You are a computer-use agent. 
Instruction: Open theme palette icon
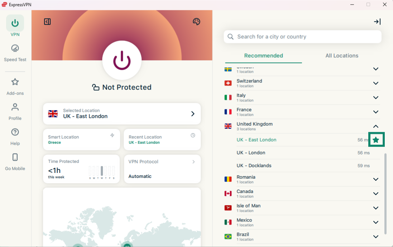(x=196, y=22)
